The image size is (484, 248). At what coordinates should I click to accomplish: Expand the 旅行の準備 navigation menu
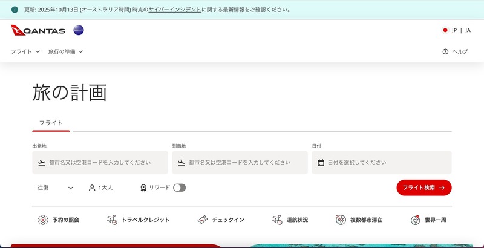(x=65, y=51)
